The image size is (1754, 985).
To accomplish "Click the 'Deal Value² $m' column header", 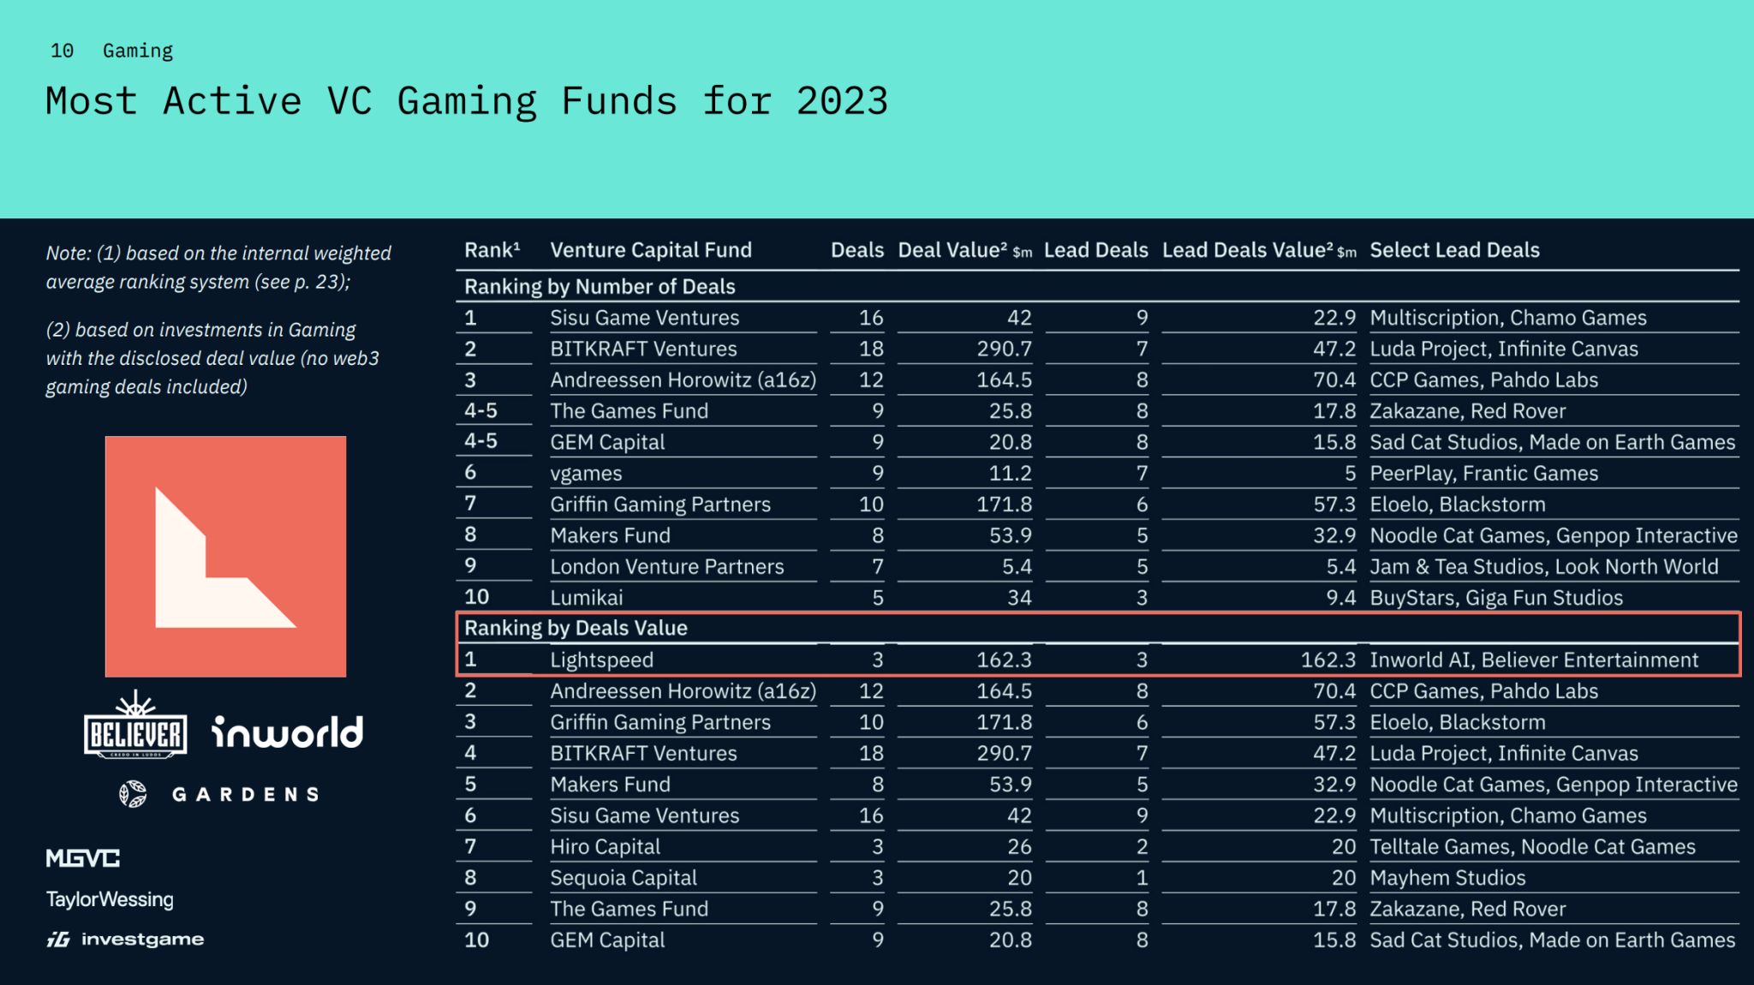I will (964, 250).
